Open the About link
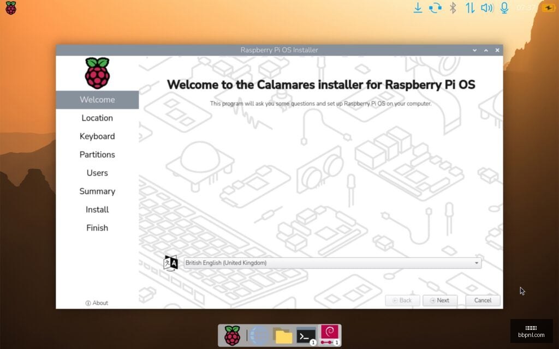 tap(97, 303)
